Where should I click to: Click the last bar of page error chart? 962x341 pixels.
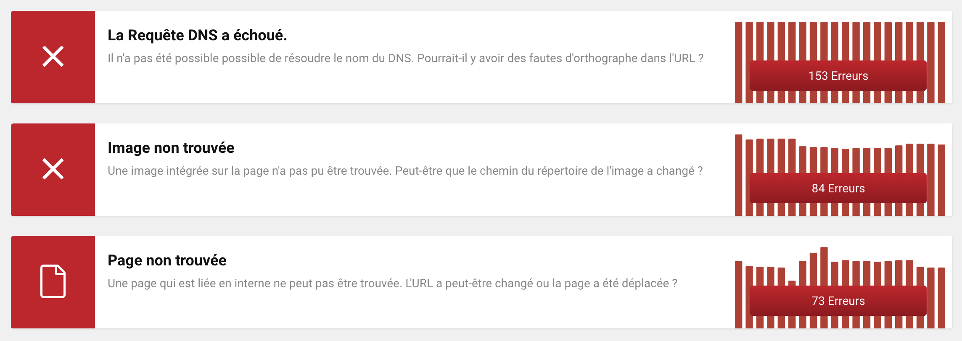pyautogui.click(x=941, y=298)
